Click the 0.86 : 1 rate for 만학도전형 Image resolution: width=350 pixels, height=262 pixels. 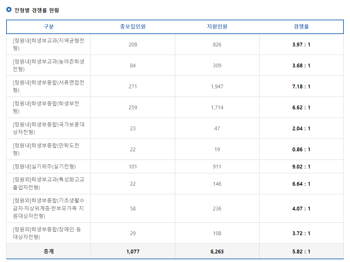(x=301, y=149)
